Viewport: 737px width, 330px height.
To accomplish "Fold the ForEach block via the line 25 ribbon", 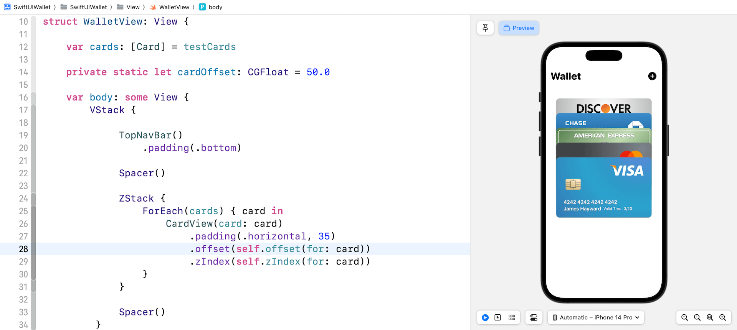I will (x=33, y=211).
